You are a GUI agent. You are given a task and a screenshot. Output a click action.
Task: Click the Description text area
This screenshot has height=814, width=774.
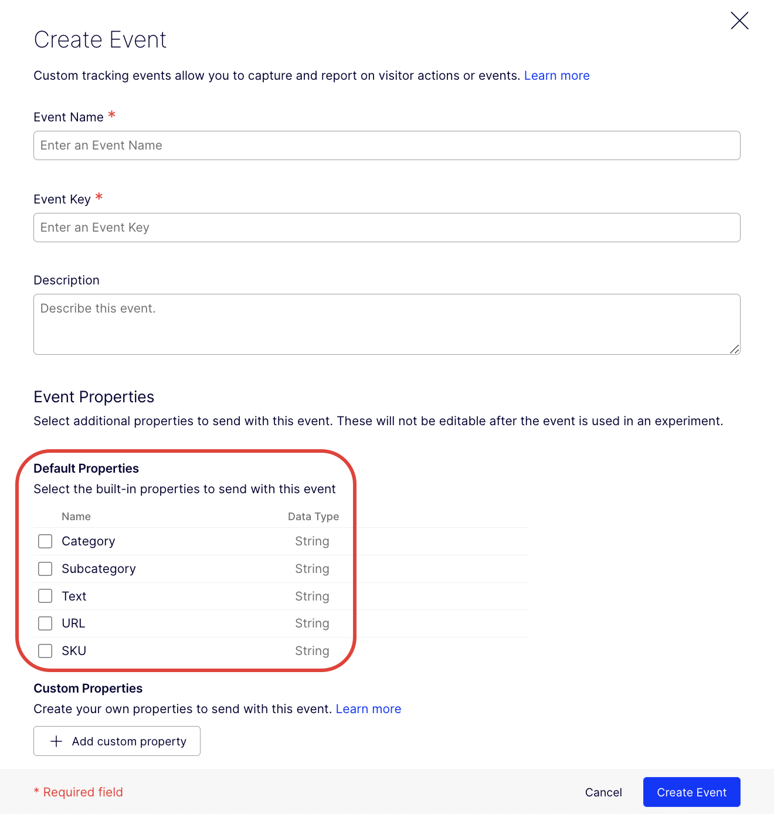point(387,324)
